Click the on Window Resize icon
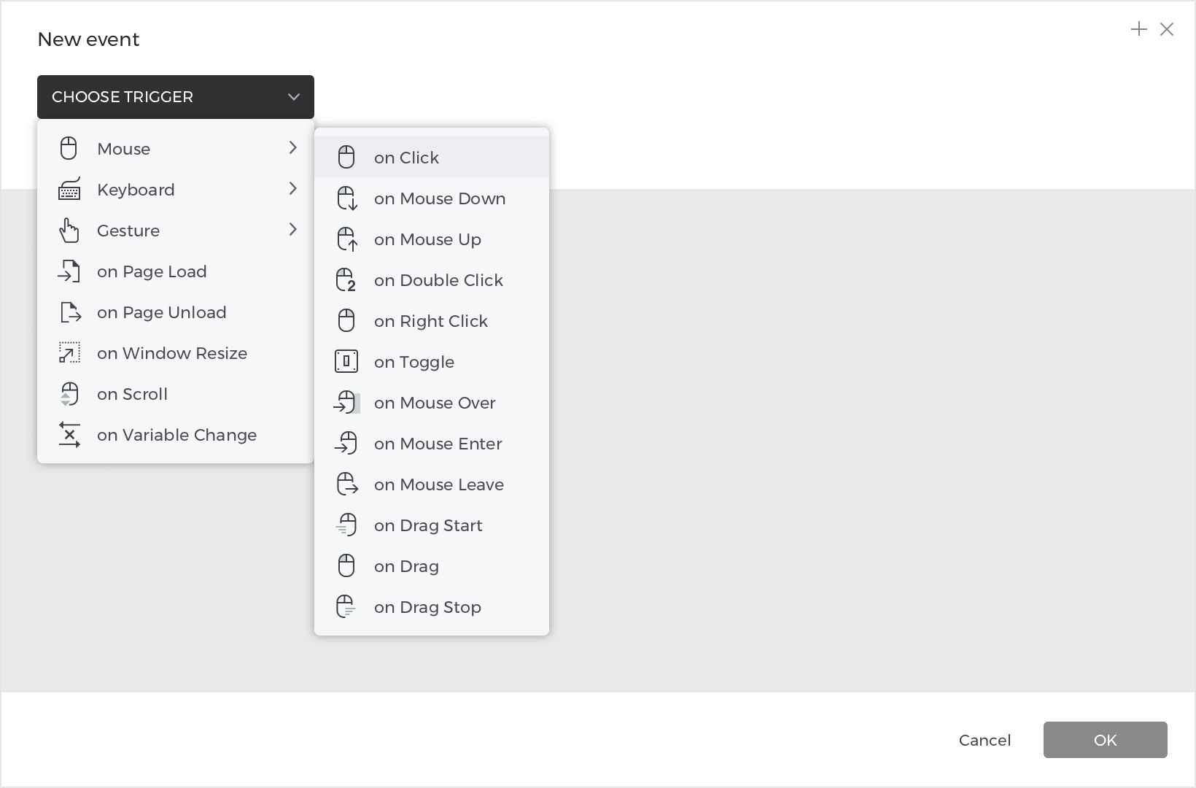1196x788 pixels. (x=69, y=353)
